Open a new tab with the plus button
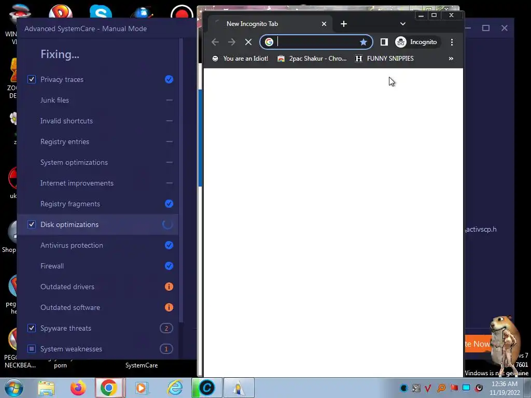This screenshot has width=531, height=398. tap(344, 24)
